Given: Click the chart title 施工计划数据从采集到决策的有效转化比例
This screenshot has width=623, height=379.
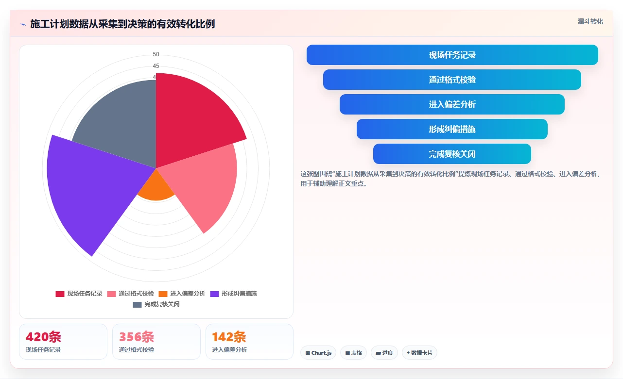Looking at the screenshot, I should click(122, 24).
